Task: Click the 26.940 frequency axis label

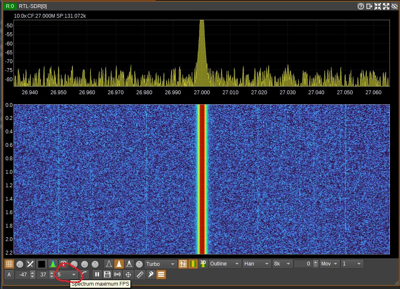Action: coord(30,93)
